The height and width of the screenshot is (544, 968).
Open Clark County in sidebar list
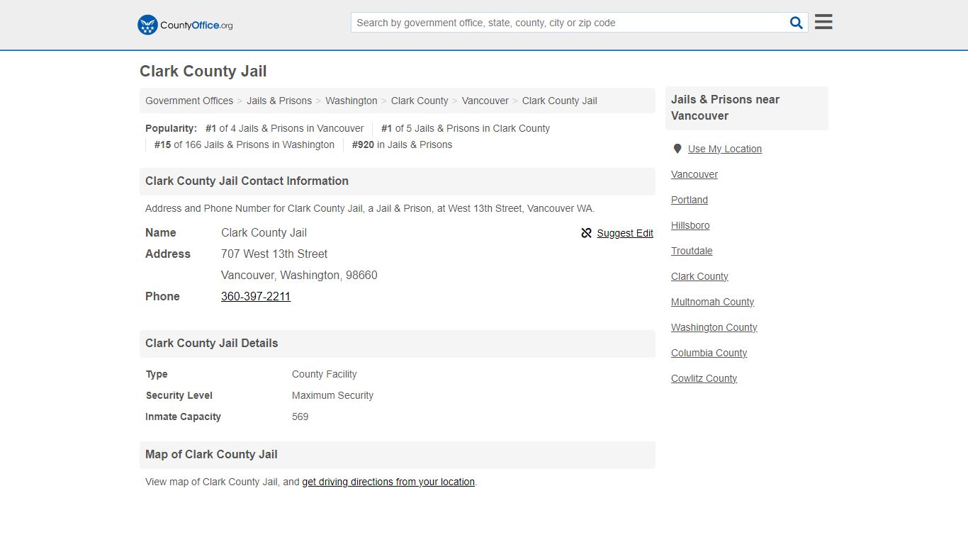click(x=699, y=276)
